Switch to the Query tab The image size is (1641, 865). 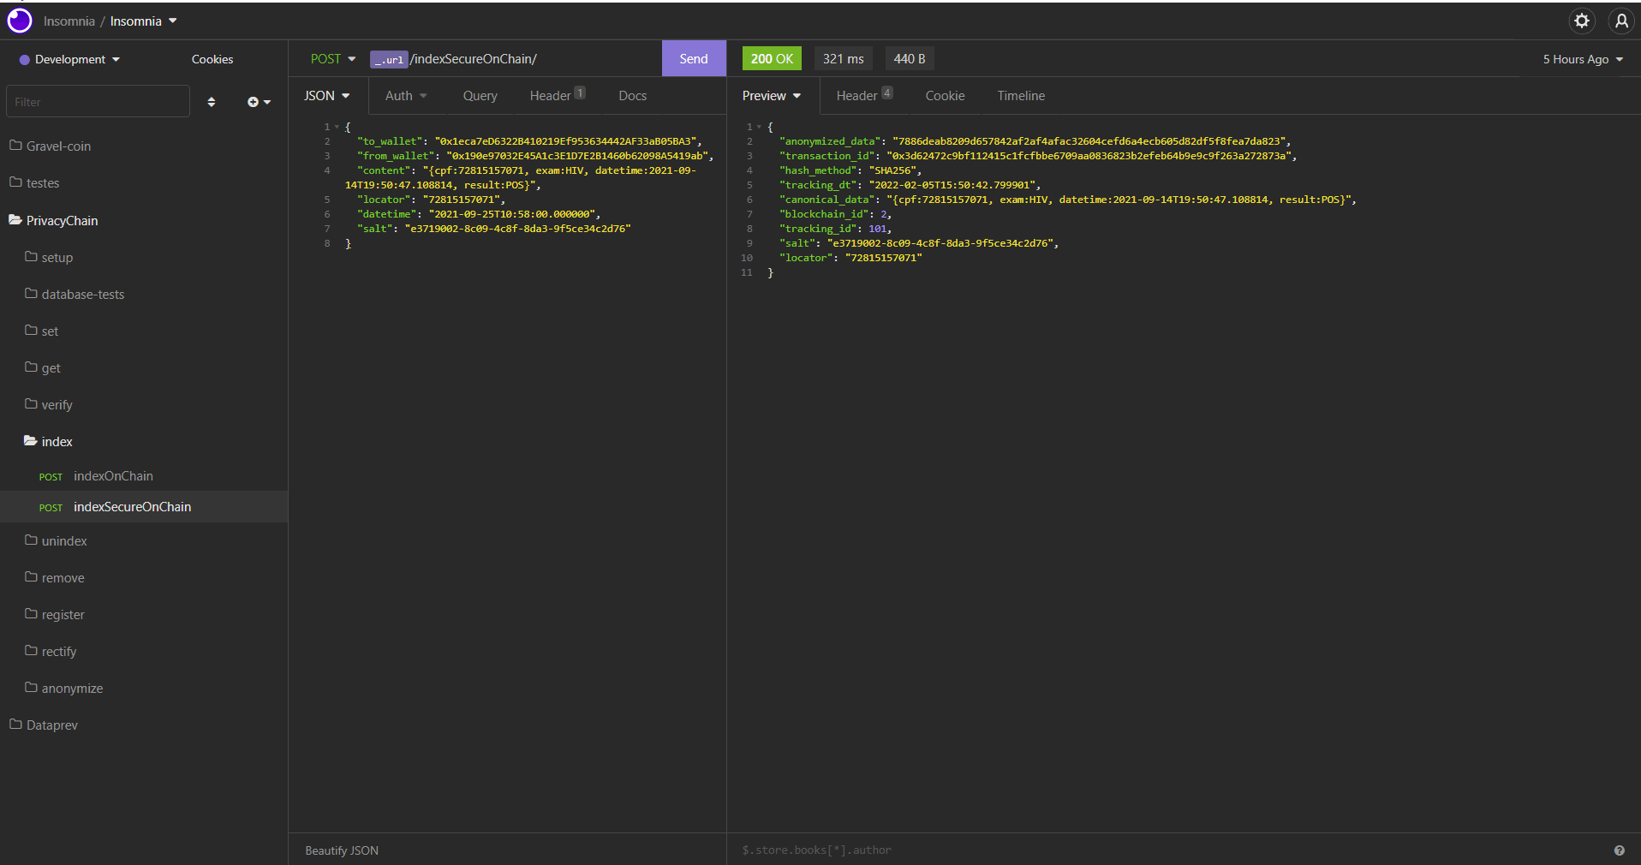(x=480, y=96)
